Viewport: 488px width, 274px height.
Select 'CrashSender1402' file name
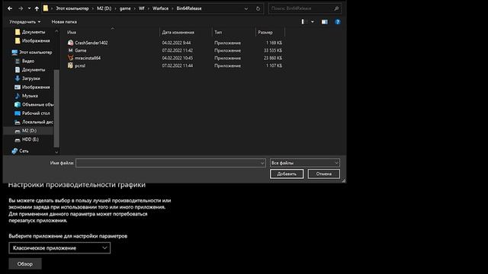91,43
